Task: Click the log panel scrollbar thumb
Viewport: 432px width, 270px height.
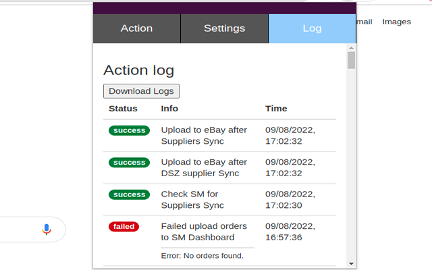Action: pyautogui.click(x=351, y=60)
